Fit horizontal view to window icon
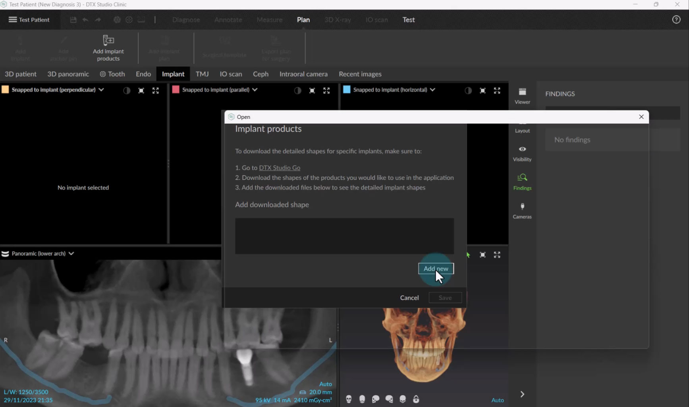This screenshot has height=407, width=689. point(482,90)
